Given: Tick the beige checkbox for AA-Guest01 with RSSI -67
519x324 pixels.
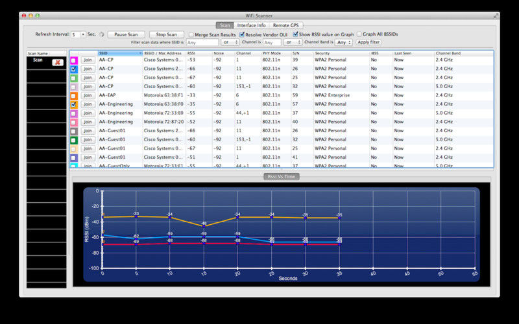Looking at the screenshot, I should pos(73,149).
